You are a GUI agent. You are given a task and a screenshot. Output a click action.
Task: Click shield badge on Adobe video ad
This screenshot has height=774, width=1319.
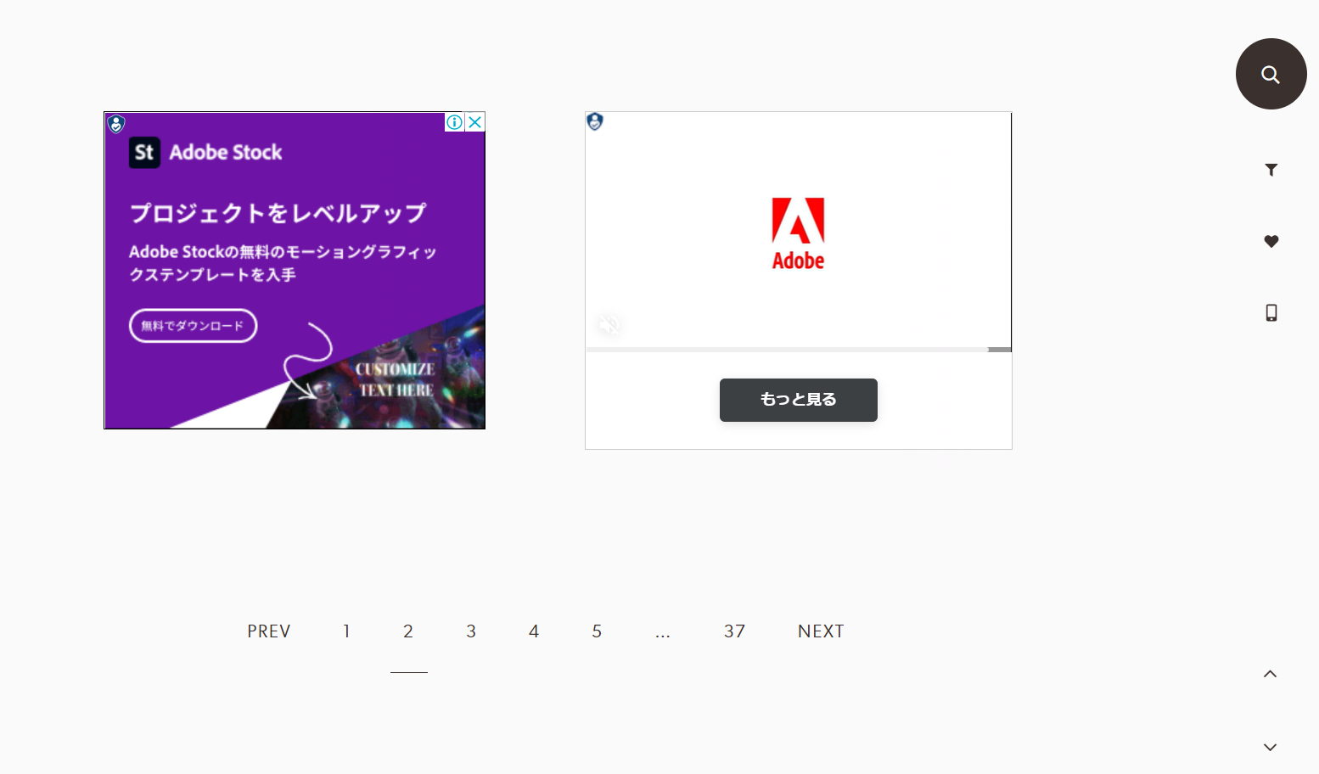point(595,121)
